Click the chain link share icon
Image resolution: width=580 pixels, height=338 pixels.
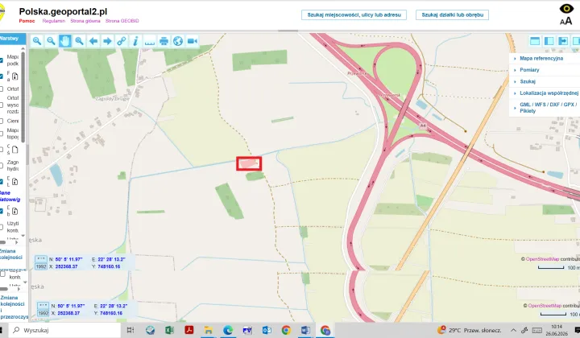122,41
